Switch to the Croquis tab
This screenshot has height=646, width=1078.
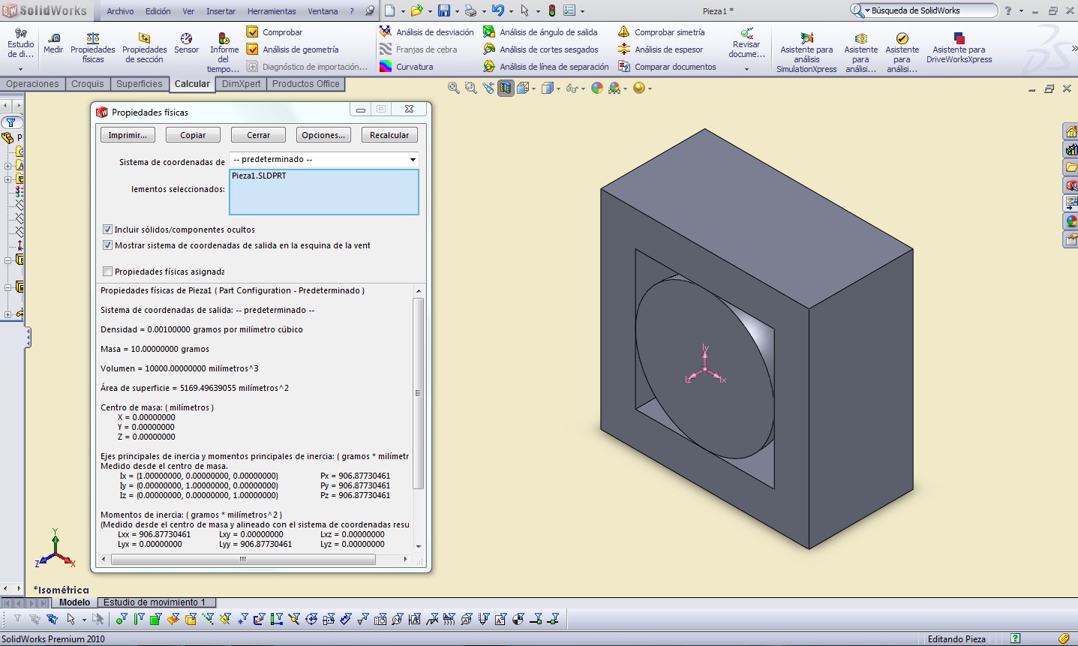(88, 84)
